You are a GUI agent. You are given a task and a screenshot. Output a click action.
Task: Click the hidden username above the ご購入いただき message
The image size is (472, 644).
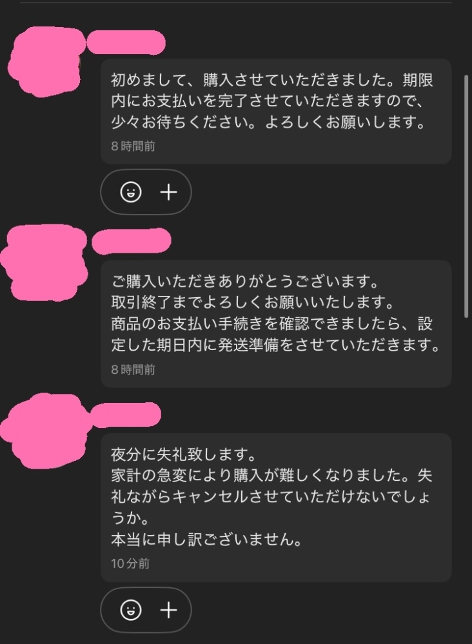pos(132,241)
